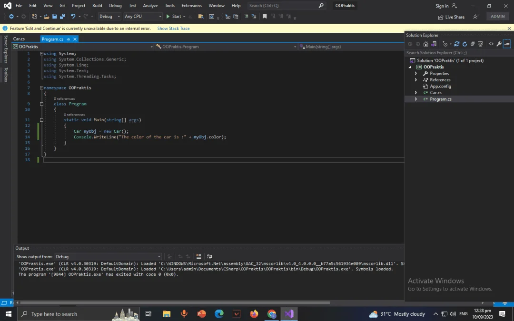Open the Start button dropdown arrow
Screen dimensions: 514x321
click(x=184, y=16)
